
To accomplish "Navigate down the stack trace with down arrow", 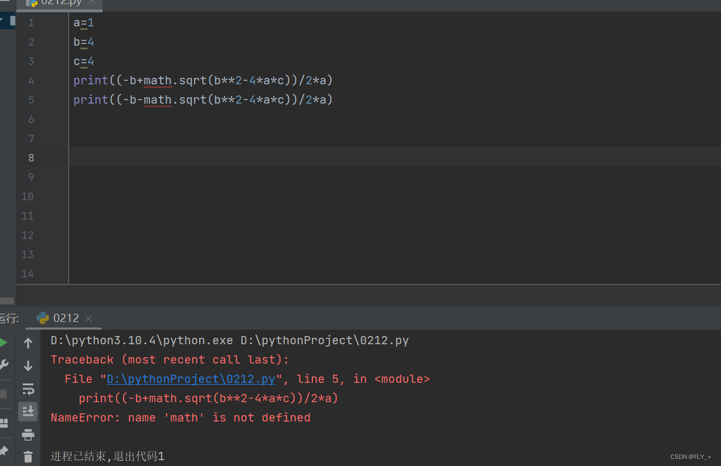I will (28, 365).
